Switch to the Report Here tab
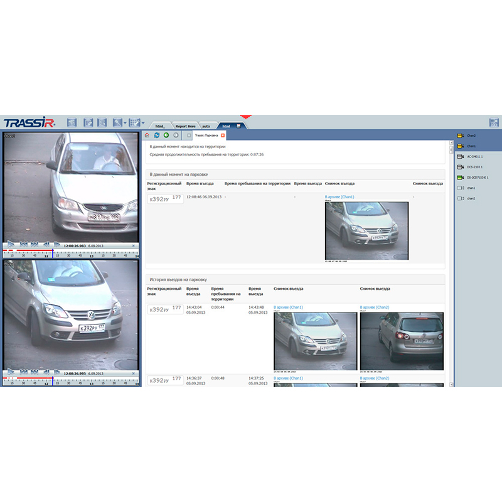The width and height of the screenshot is (502, 502). pos(186,124)
